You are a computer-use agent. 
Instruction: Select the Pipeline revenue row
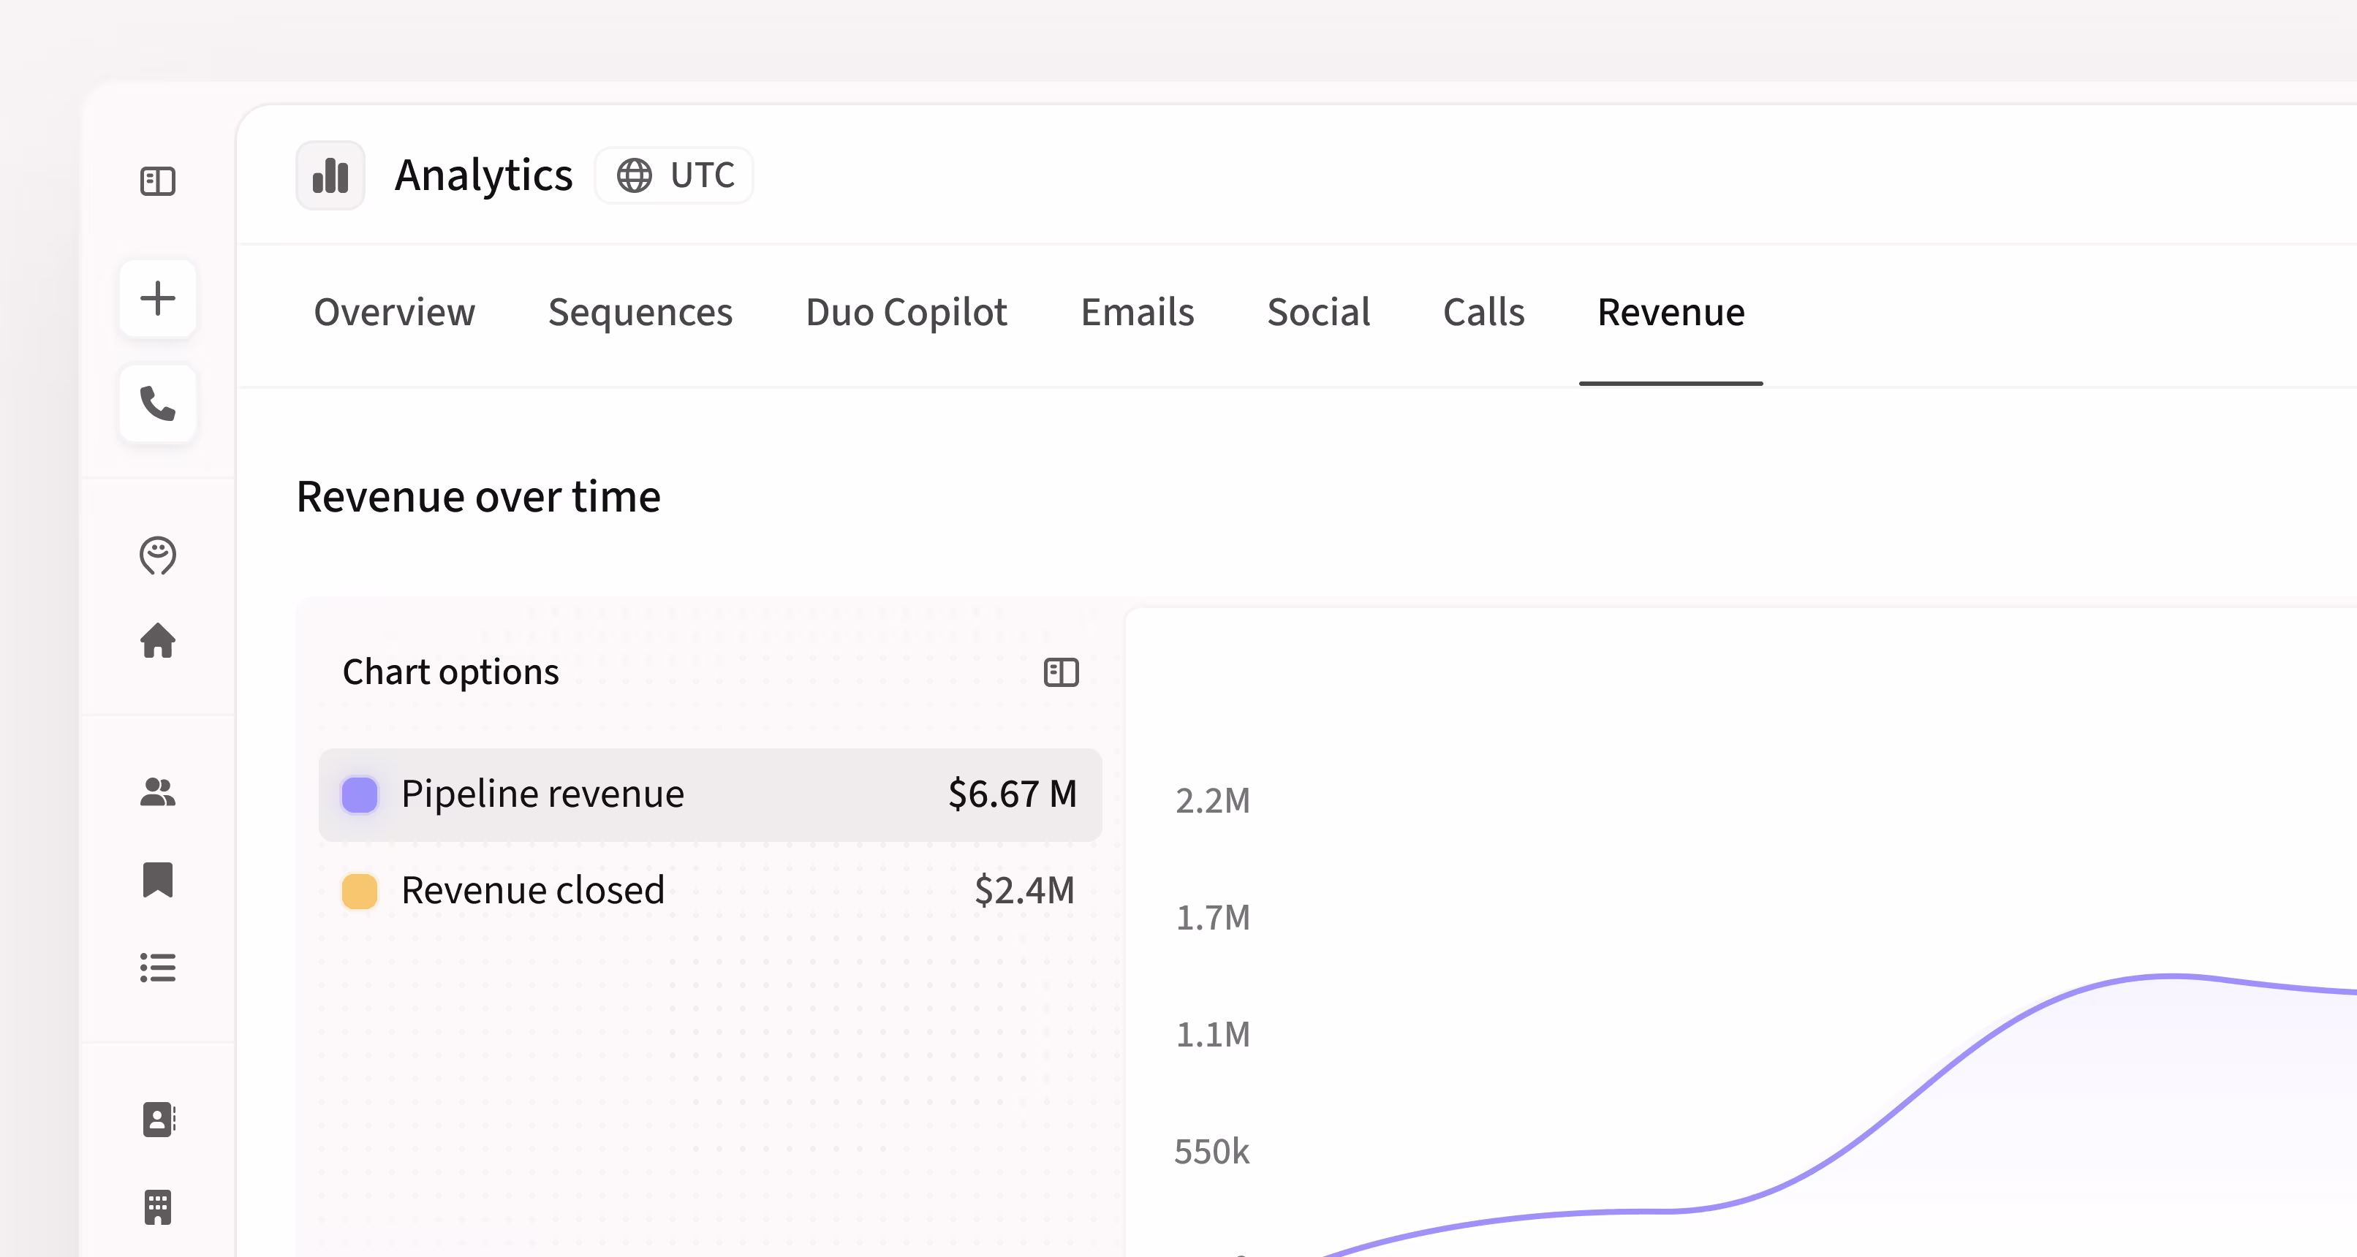tap(710, 794)
